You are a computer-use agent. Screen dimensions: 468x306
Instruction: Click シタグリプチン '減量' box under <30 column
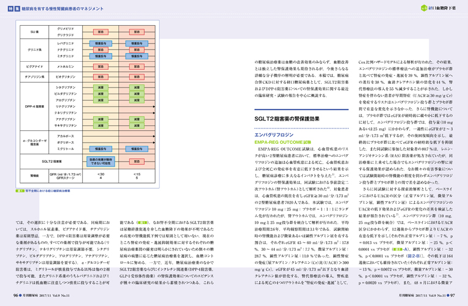click(100, 88)
